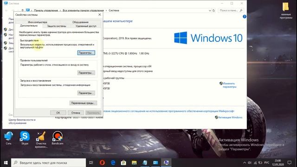Open Переменные среды button

pyautogui.click(x=83, y=103)
